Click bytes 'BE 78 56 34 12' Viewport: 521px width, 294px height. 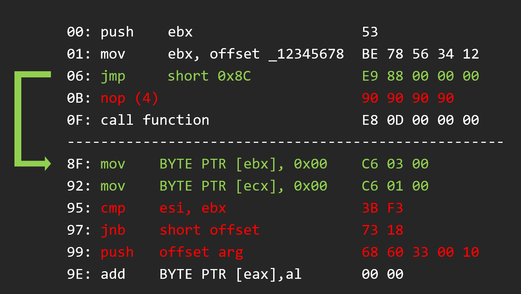(x=420, y=54)
